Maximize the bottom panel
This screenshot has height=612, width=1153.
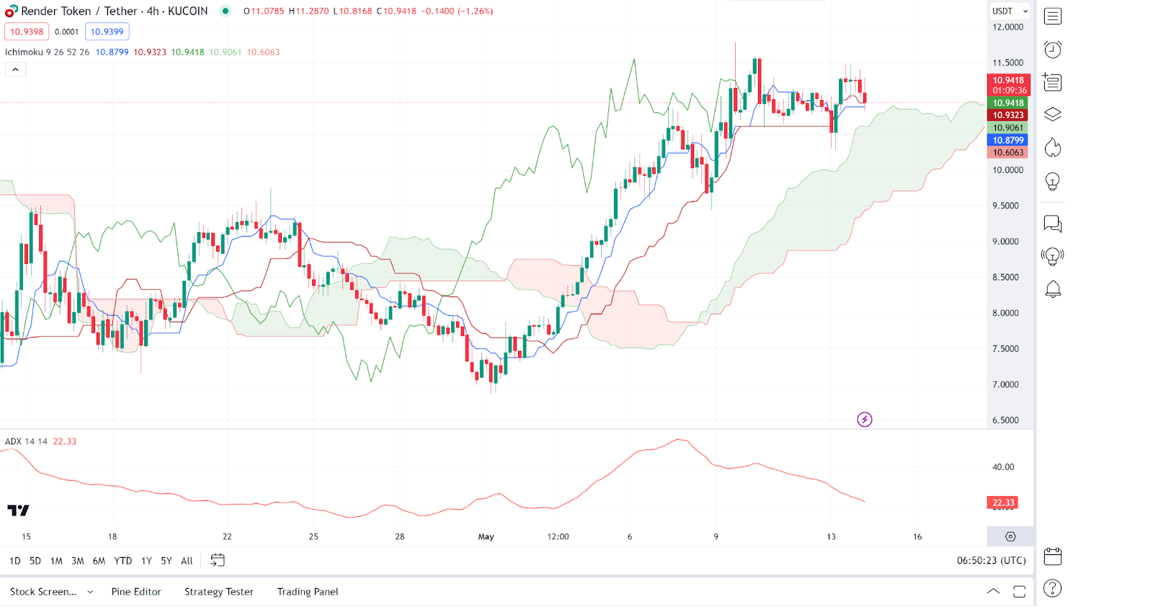[1019, 592]
